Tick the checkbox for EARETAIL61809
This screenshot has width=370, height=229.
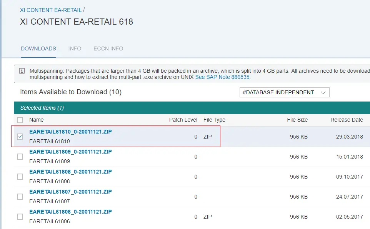coord(20,157)
